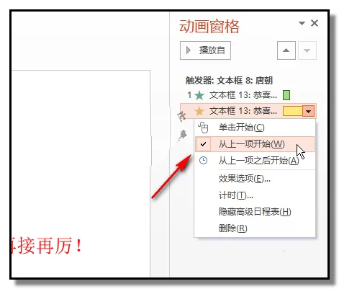Click the yellow timing bar of selected animation
Viewport: 339px width, 289px height.
(293, 111)
